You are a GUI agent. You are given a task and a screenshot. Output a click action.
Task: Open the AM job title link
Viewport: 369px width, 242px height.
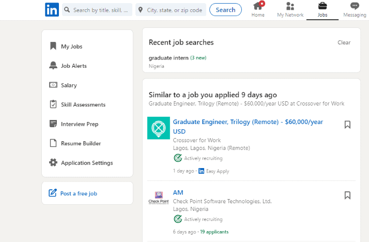pyautogui.click(x=178, y=192)
